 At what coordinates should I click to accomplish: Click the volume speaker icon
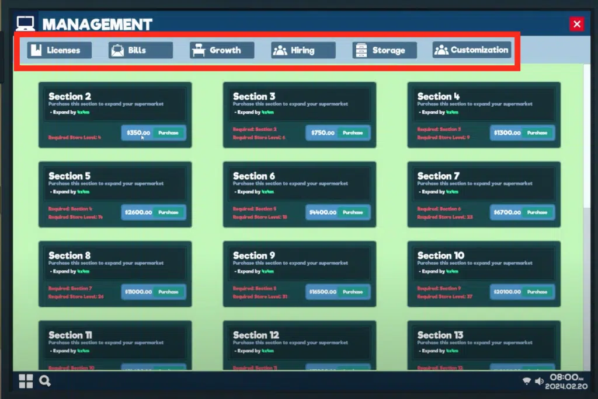[539, 381]
